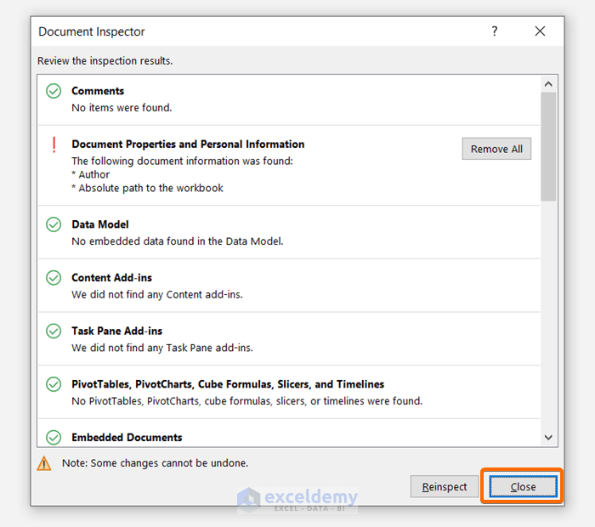
Task: Select the Task Pane Add-ins heading
Action: click(x=117, y=331)
